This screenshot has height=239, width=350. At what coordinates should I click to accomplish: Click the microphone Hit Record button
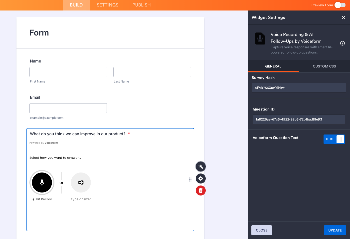42,182
